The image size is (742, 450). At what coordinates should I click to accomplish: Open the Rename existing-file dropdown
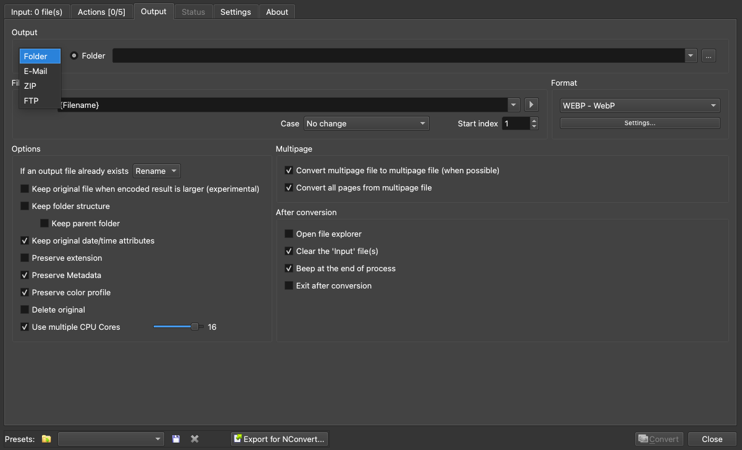click(157, 171)
